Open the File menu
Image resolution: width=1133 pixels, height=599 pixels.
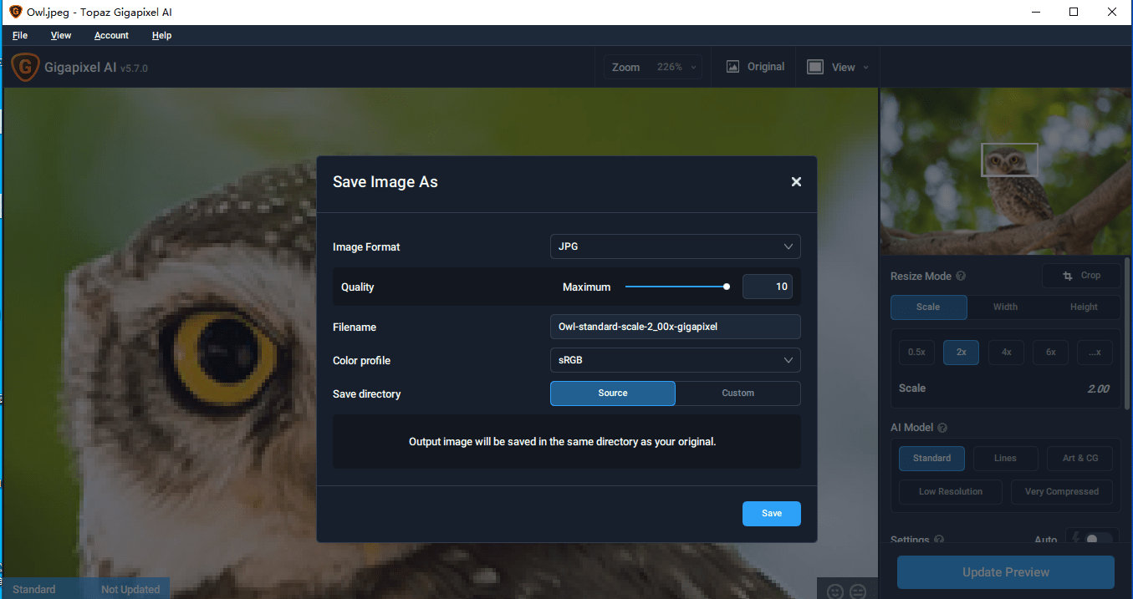click(20, 35)
